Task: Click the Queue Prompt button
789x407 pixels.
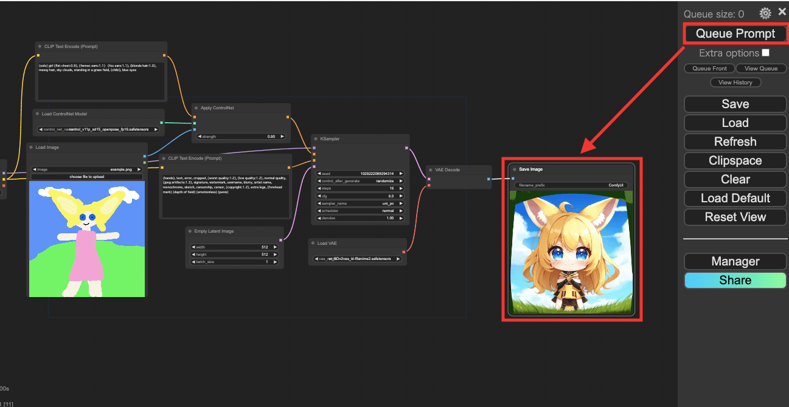Action: pyautogui.click(x=735, y=34)
